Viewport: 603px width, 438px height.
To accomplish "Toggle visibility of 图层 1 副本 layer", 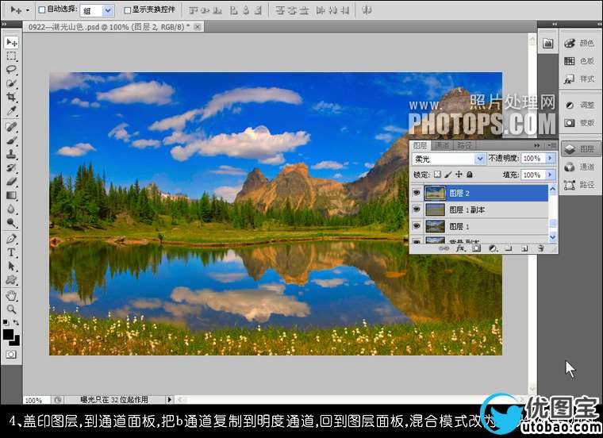I will point(417,209).
